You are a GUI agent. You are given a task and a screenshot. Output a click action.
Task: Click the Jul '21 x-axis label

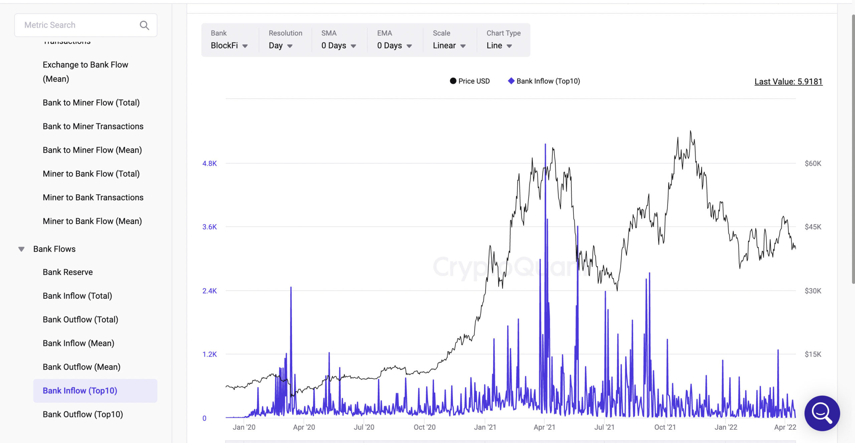(605, 427)
